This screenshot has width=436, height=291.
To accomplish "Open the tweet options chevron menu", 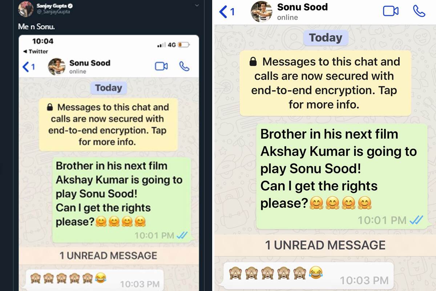I will point(197,5).
